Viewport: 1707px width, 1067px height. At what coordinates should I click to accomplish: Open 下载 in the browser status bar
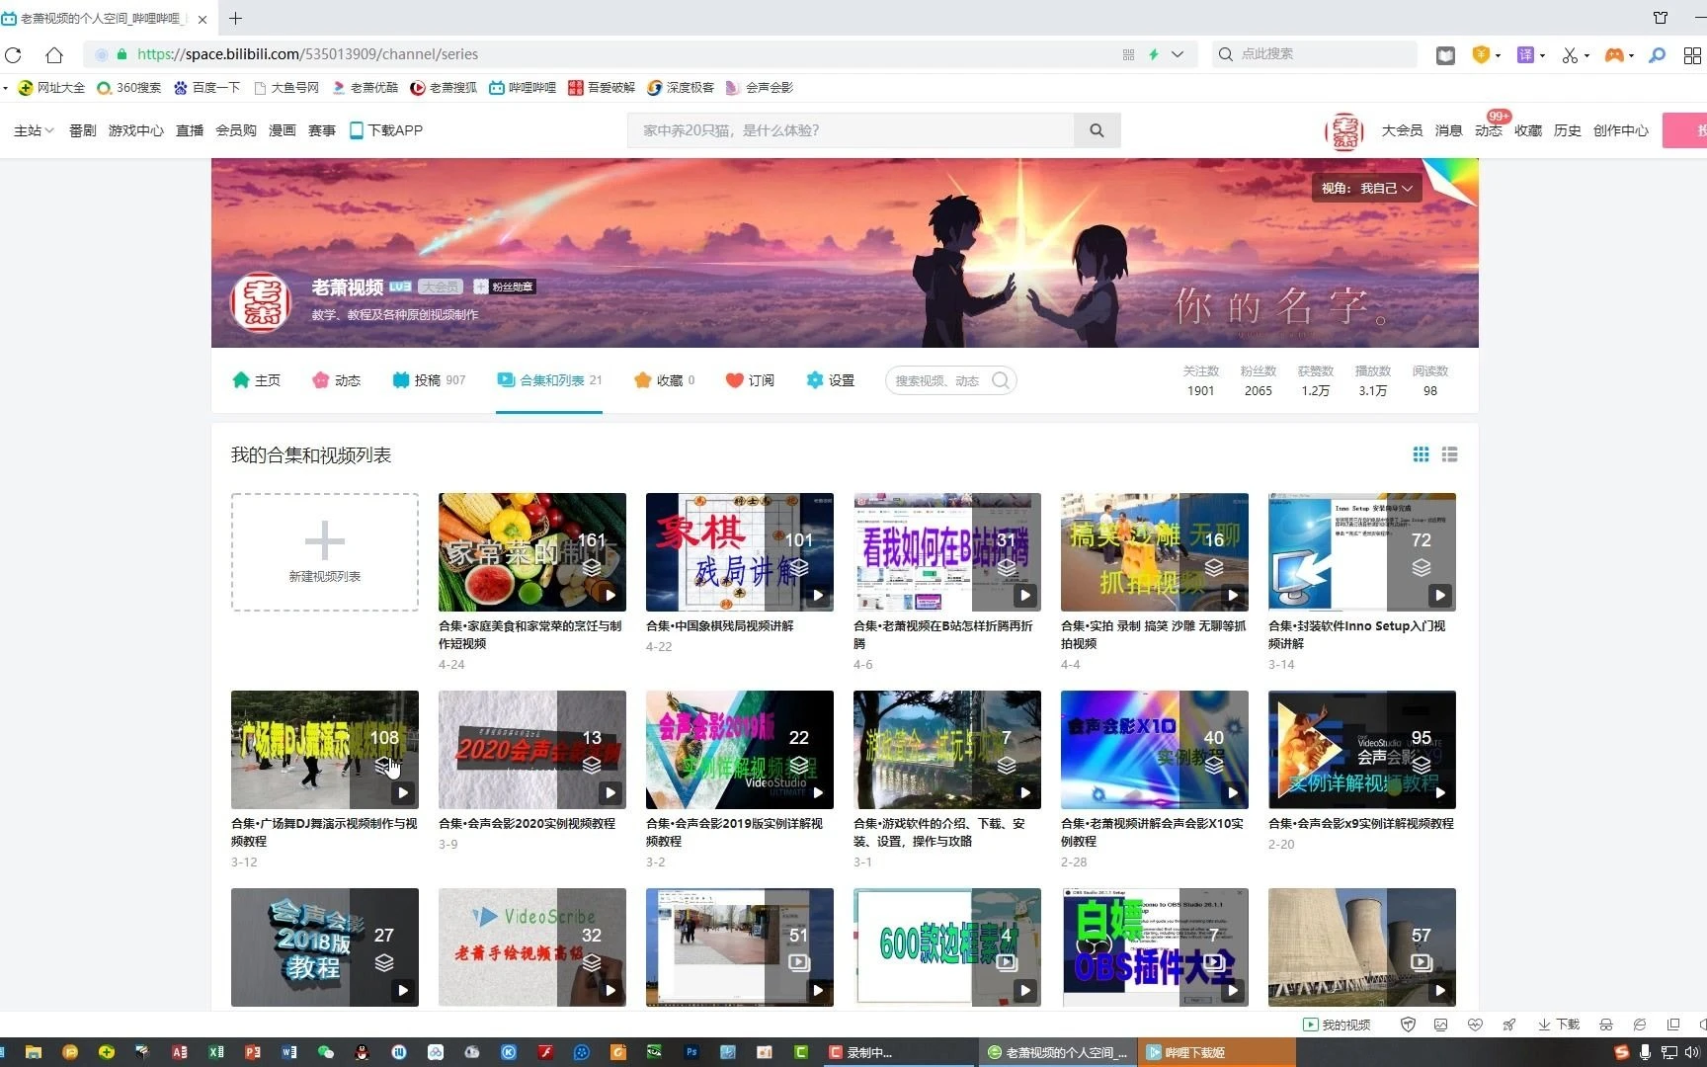pos(1559,1025)
